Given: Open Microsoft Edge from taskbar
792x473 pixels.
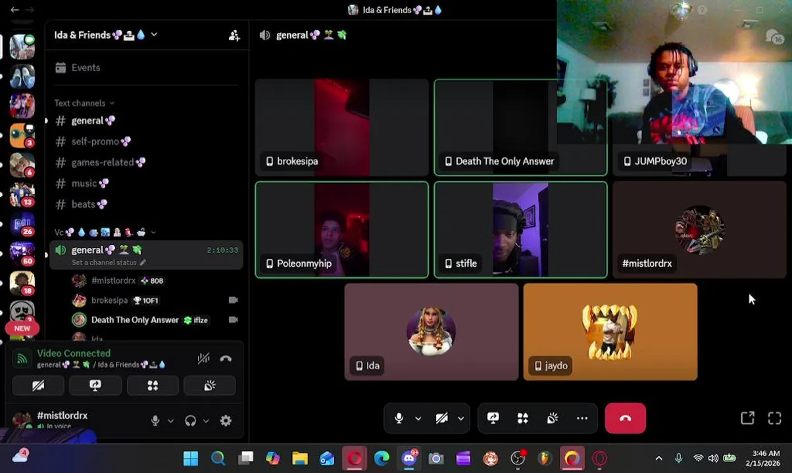Looking at the screenshot, I should 382,458.
